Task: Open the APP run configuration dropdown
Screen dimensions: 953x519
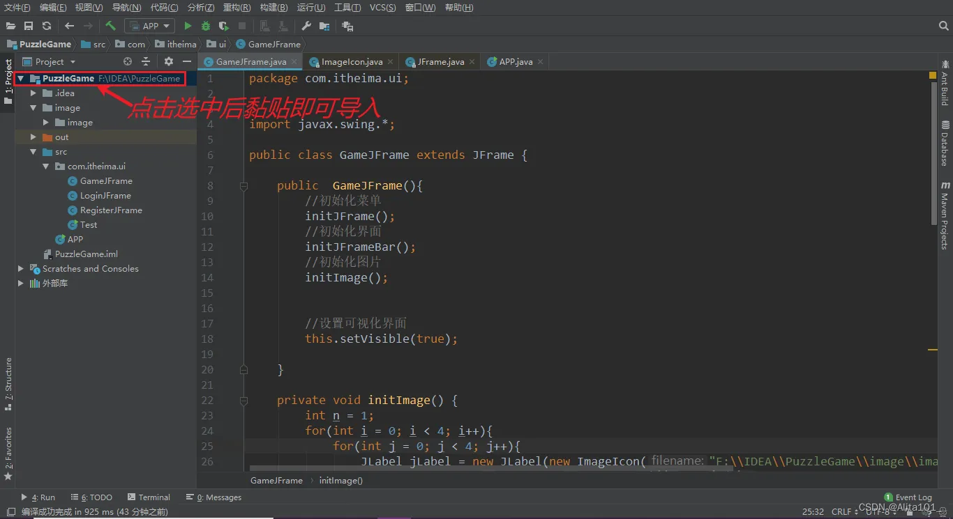Action: [149, 26]
